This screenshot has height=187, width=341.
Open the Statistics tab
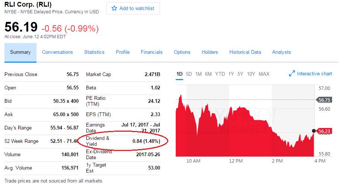tap(94, 52)
